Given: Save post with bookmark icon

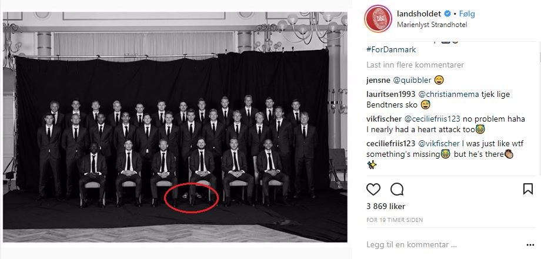Looking at the screenshot, I should click(527, 189).
